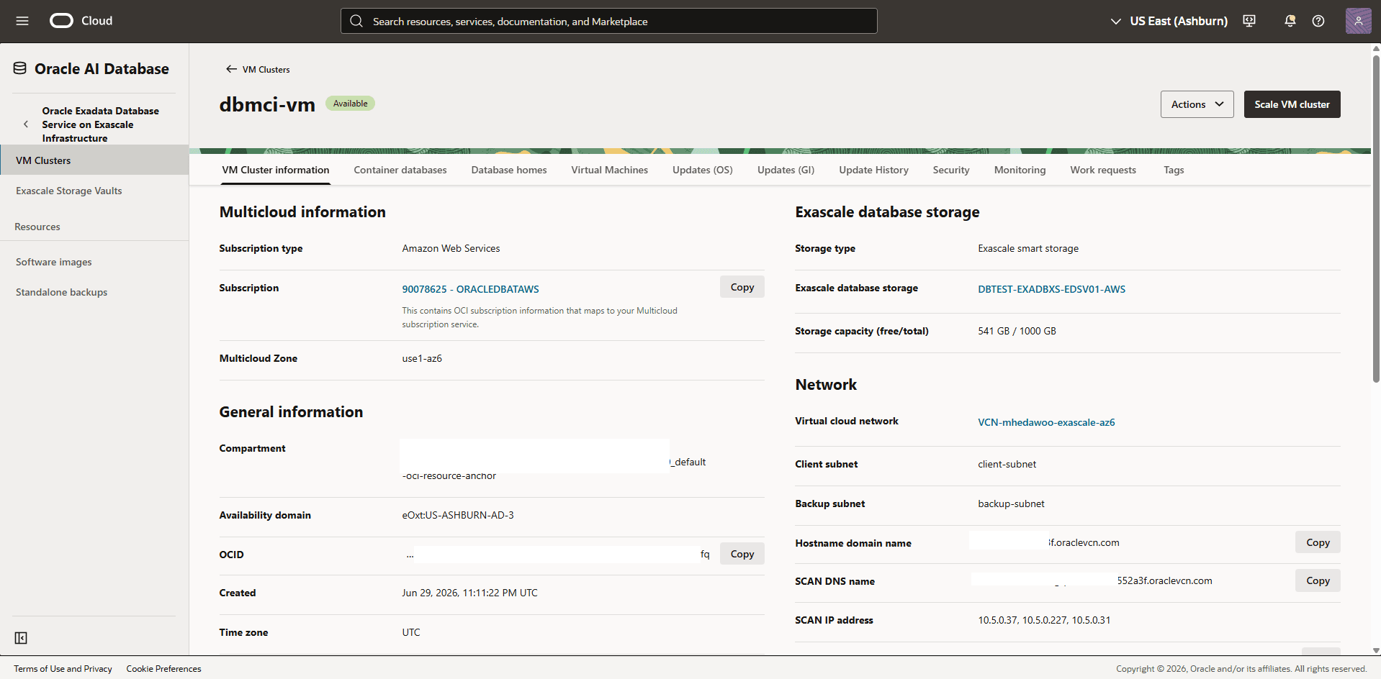Open the help question mark icon
Viewport: 1381px width, 679px height.
click(1318, 21)
